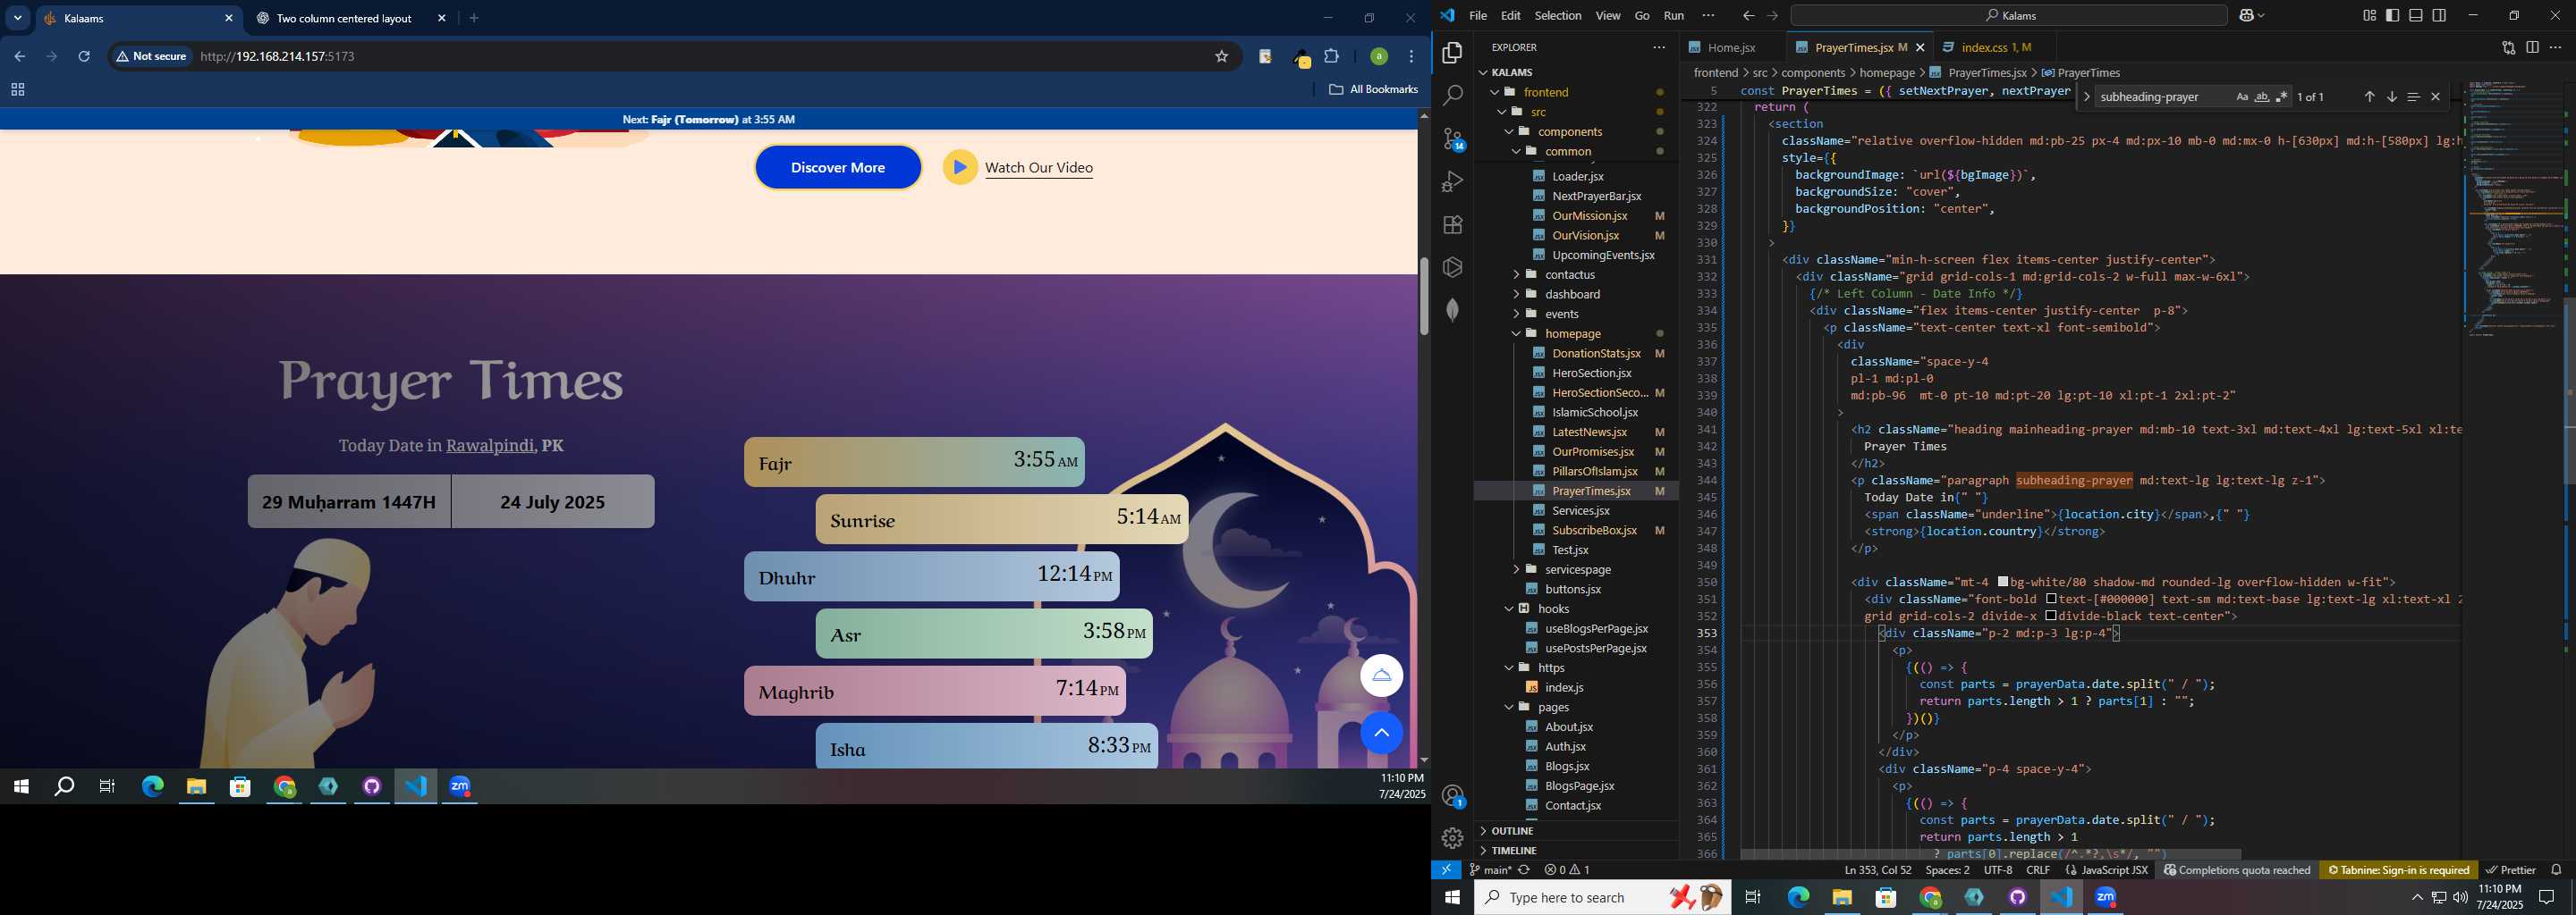Open the dropdown arrow next to Copilot icon

(2262, 16)
